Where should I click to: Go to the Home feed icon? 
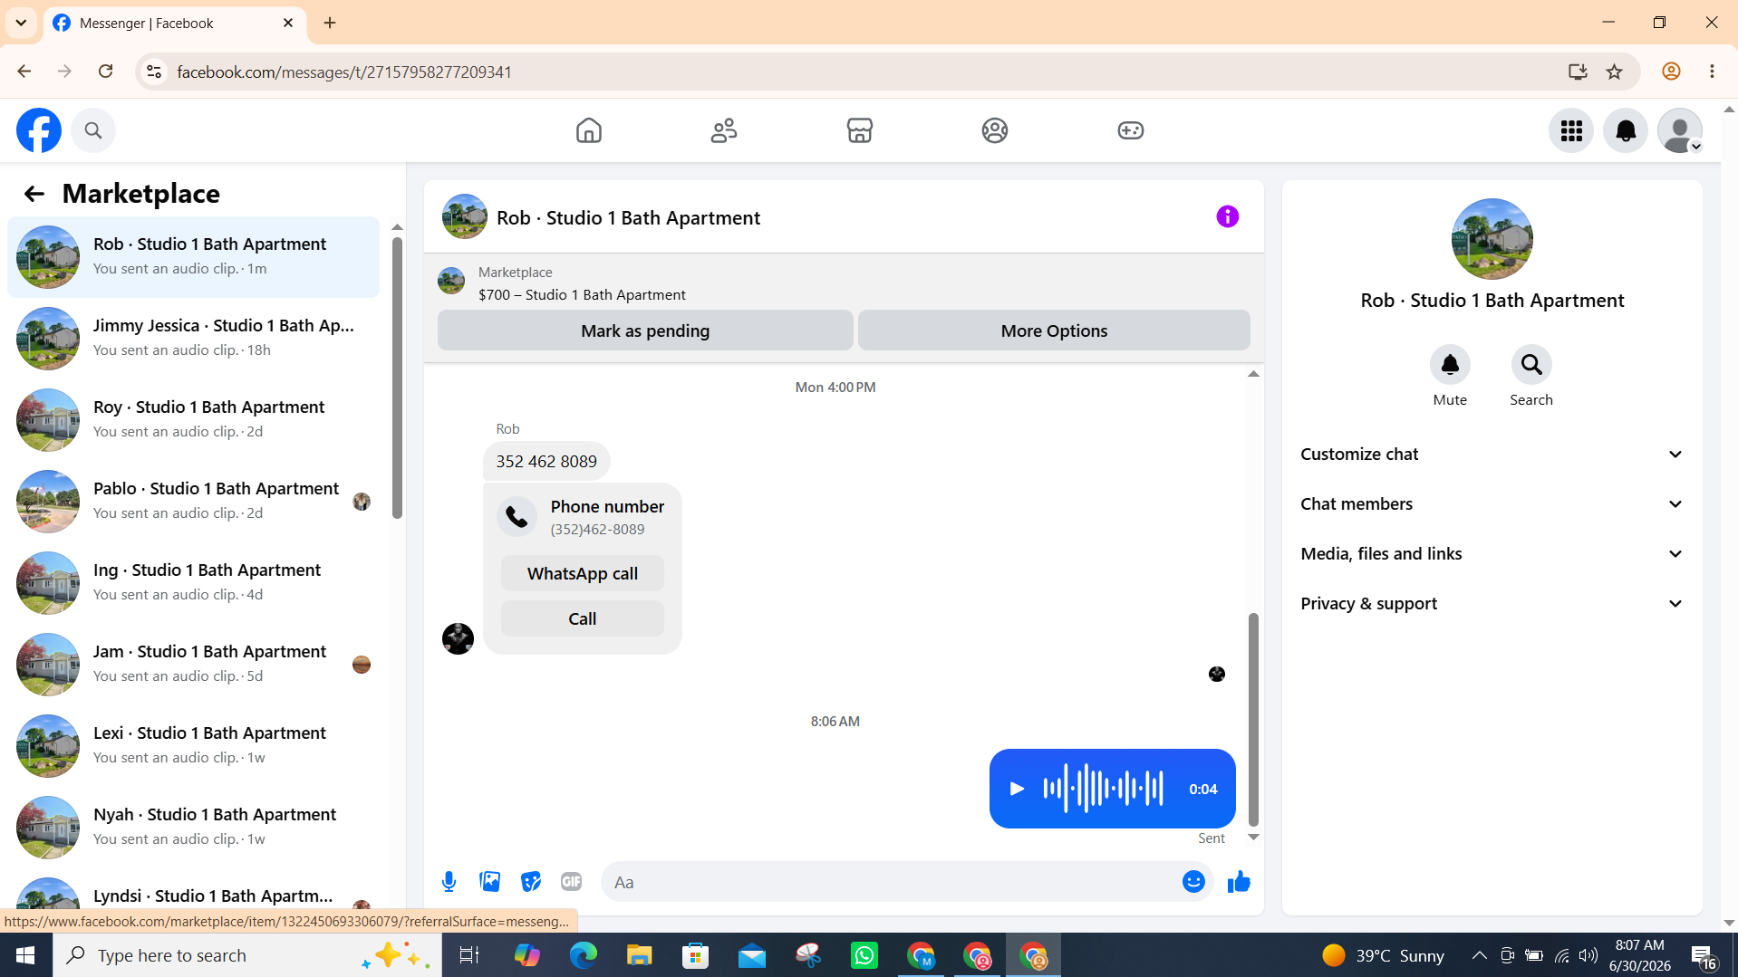click(589, 130)
